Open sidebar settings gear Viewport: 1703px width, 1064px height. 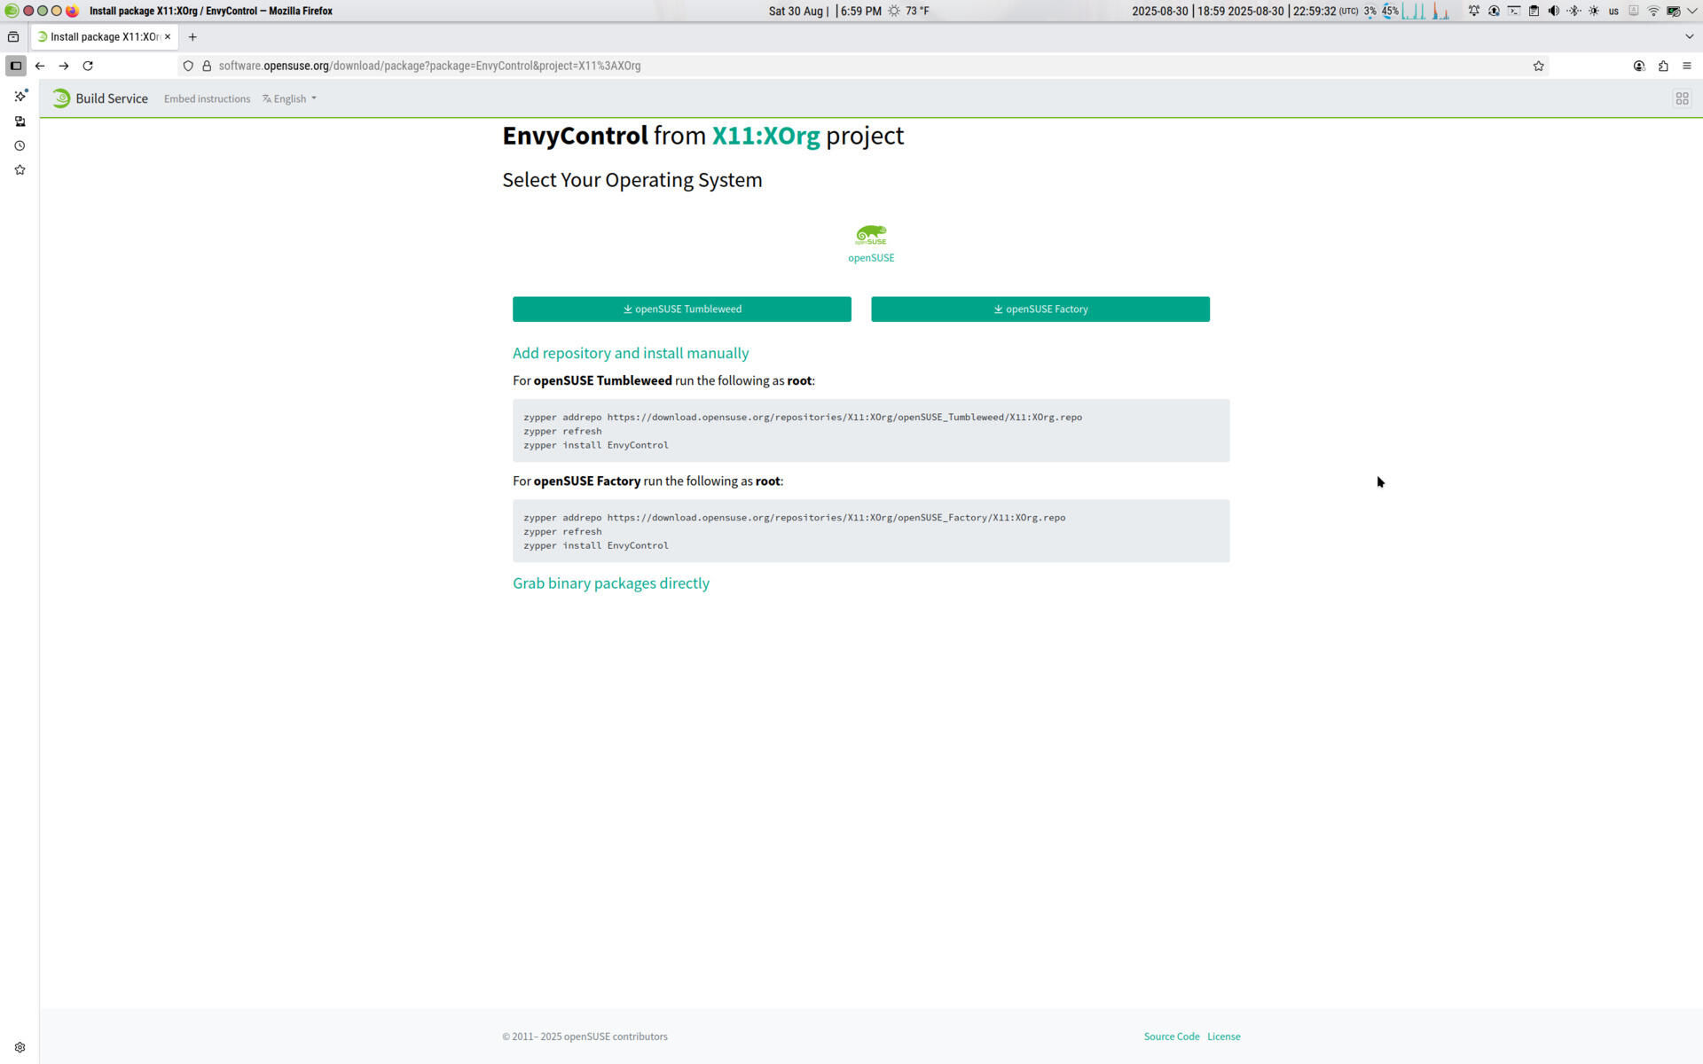pyautogui.click(x=20, y=1047)
